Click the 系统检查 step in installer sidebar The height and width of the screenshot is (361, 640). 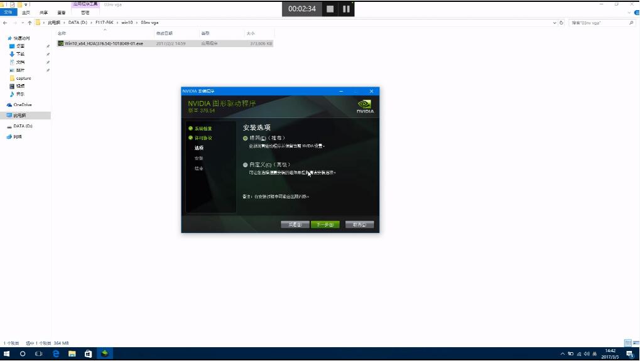pos(203,129)
